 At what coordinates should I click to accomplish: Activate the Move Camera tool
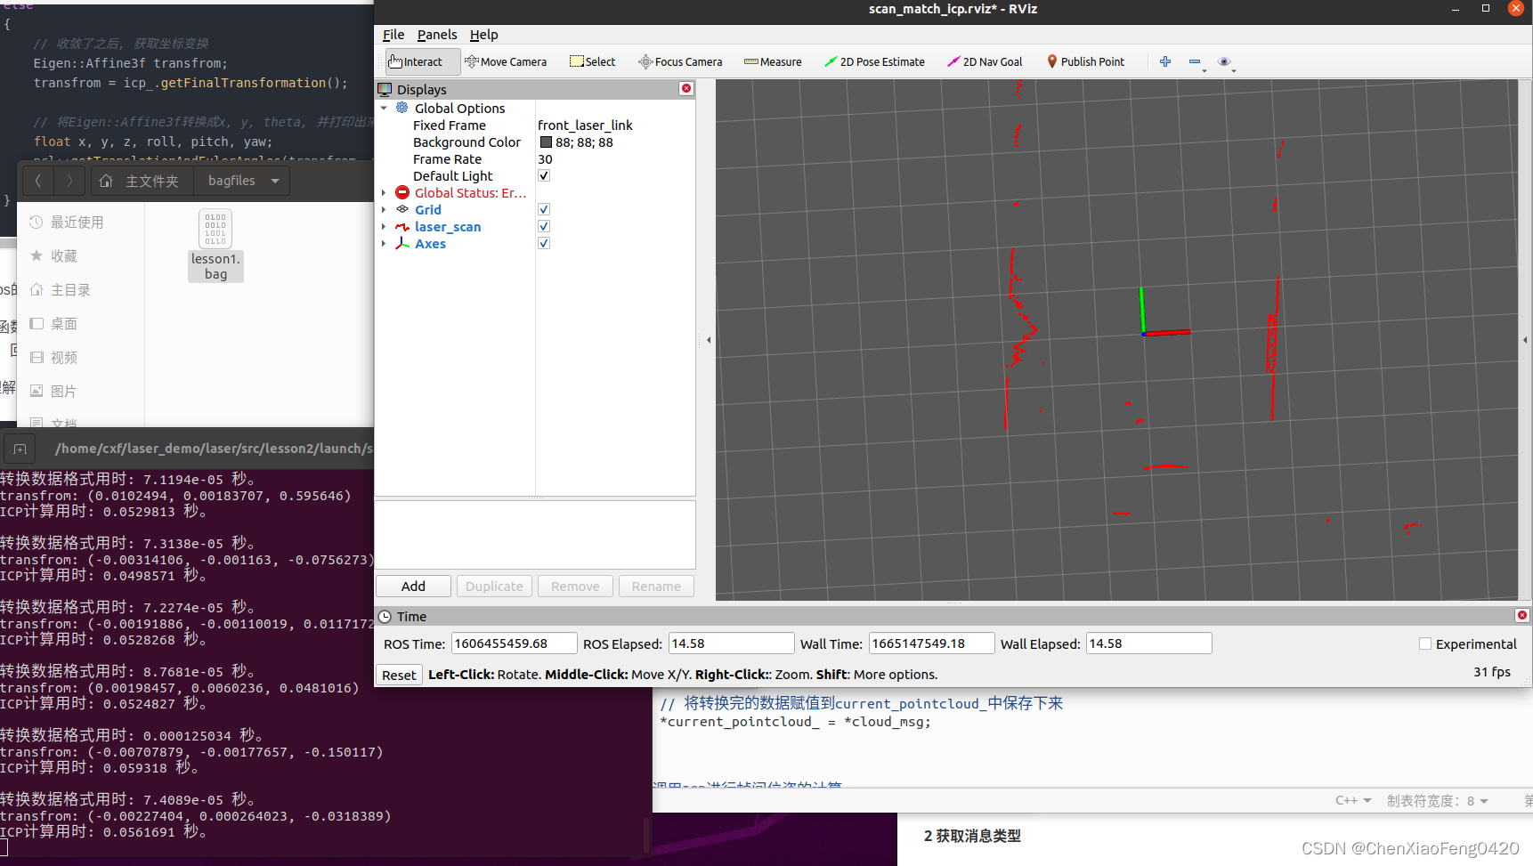coord(506,61)
